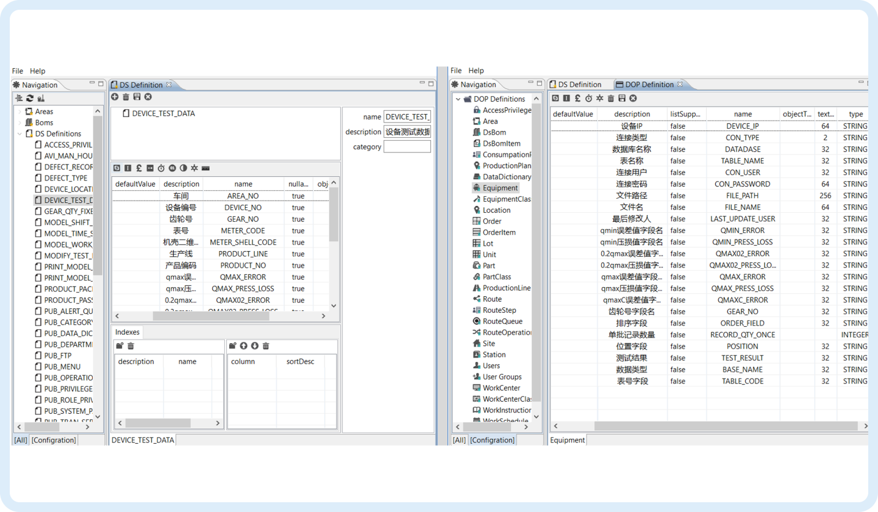Expand the Boms tree node
The width and height of the screenshot is (878, 512).
click(x=20, y=123)
